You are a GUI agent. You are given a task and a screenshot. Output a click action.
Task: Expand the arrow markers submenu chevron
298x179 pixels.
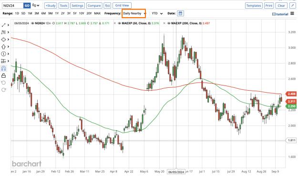coord(8,47)
